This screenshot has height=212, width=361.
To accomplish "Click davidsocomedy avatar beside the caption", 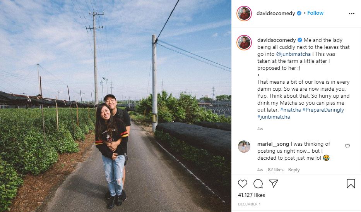I will tap(244, 43).
